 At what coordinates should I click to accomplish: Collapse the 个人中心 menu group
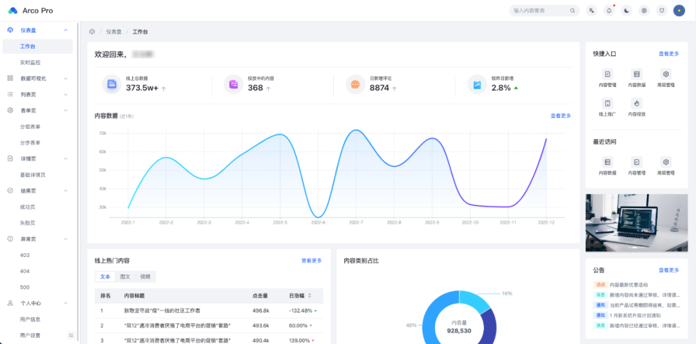tap(38, 303)
